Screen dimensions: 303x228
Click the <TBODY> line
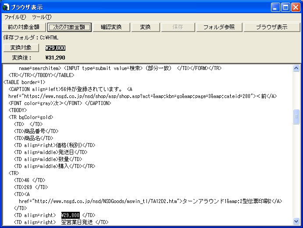point(18,110)
